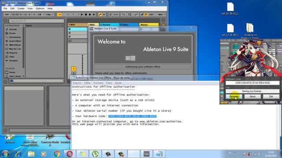Click the Stop button in Ableton transport
Image resolution: width=282 pixels, height=158 pixels.
[x=86, y=14]
